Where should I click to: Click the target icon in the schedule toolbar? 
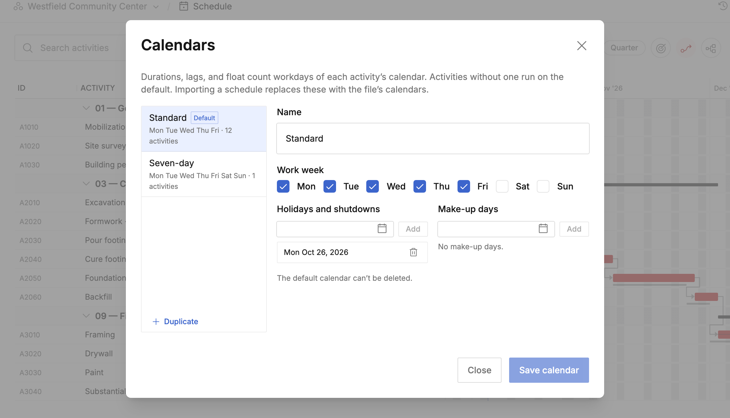(661, 48)
